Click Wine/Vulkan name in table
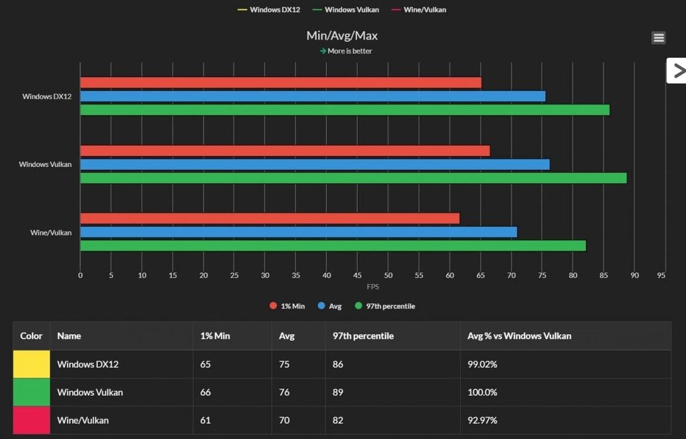The image size is (686, 439). (82, 420)
